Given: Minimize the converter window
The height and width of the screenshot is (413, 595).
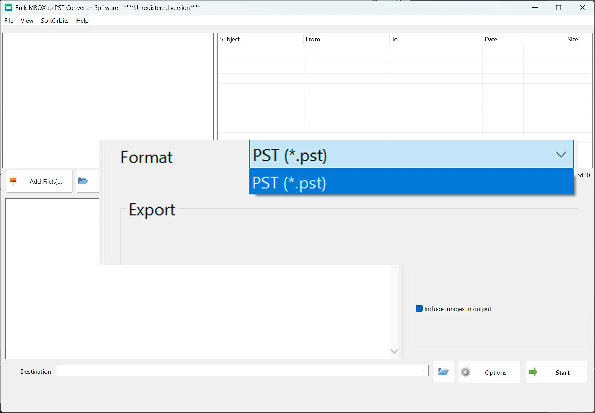Looking at the screenshot, I should point(535,7).
